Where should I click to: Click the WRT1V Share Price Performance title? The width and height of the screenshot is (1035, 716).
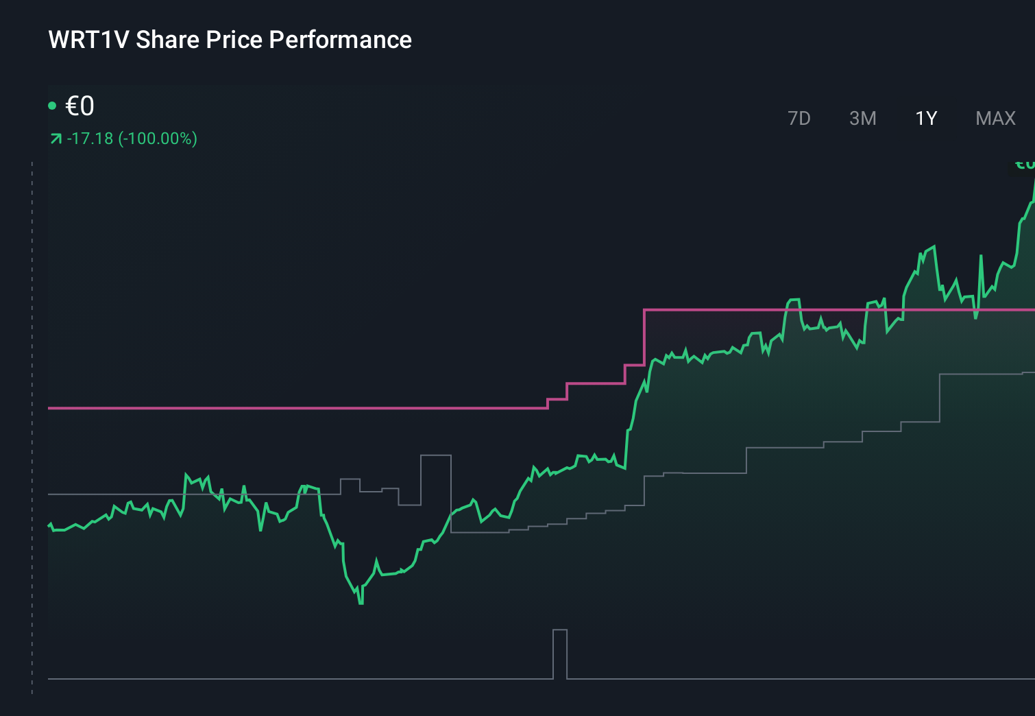click(229, 40)
